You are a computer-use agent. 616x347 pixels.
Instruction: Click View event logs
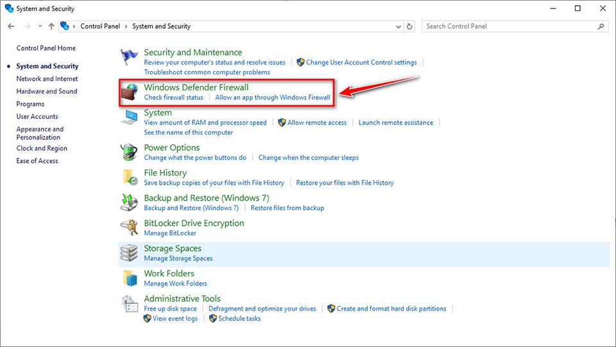pyautogui.click(x=175, y=319)
